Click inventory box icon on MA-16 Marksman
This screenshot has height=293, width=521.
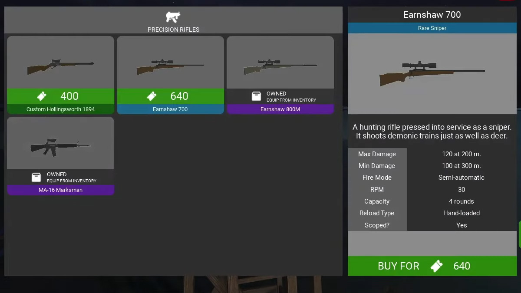pos(36,177)
